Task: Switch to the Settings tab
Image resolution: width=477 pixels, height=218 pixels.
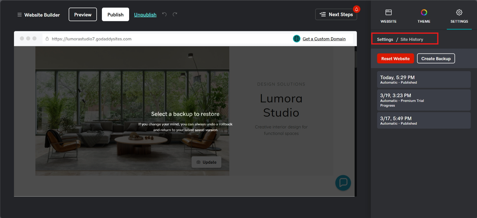Action: pos(459,16)
